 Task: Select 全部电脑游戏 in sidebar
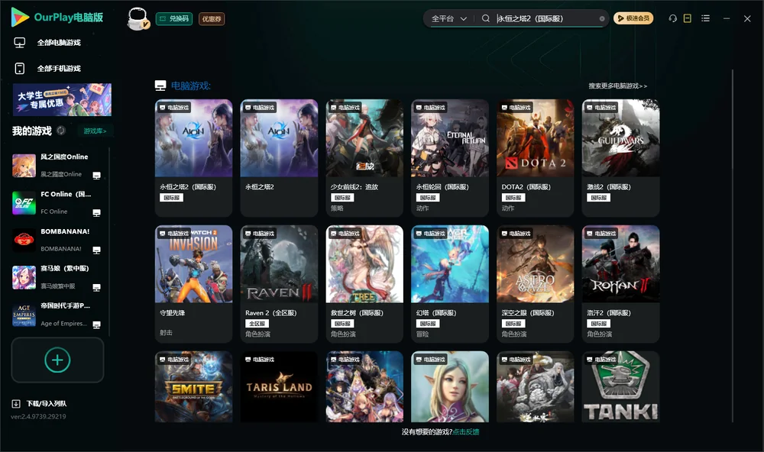point(59,43)
